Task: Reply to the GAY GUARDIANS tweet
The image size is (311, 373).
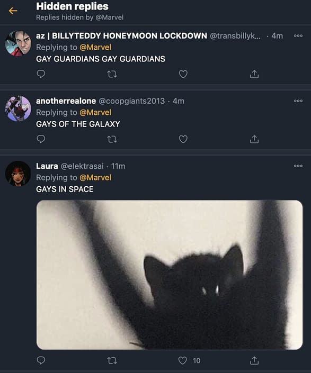Action: tap(41, 74)
